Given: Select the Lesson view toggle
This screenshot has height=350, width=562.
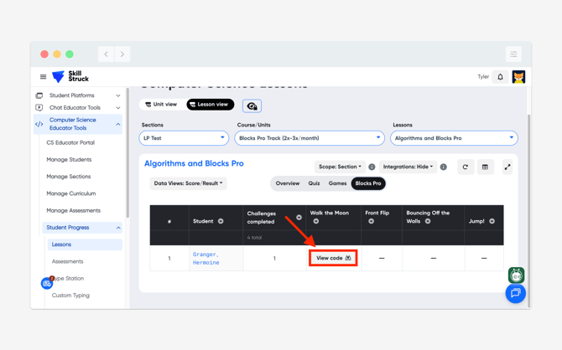Looking at the screenshot, I should tap(210, 105).
